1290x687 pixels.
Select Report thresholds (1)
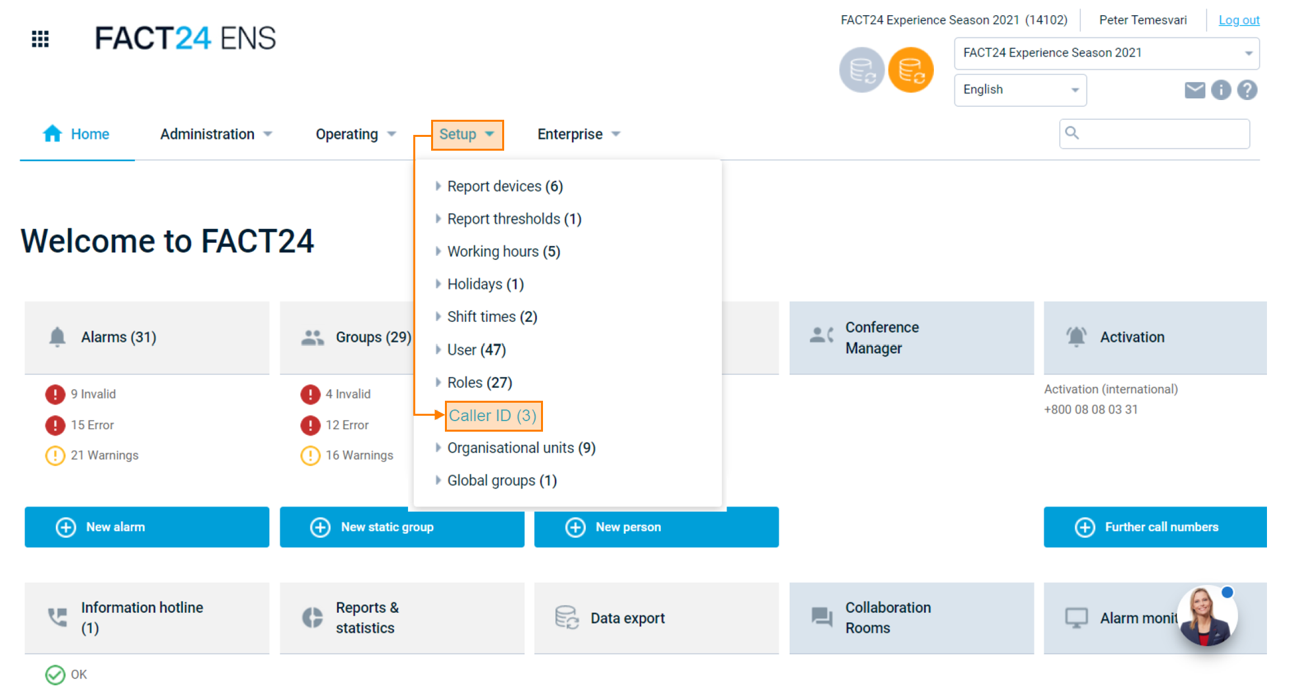tap(514, 219)
